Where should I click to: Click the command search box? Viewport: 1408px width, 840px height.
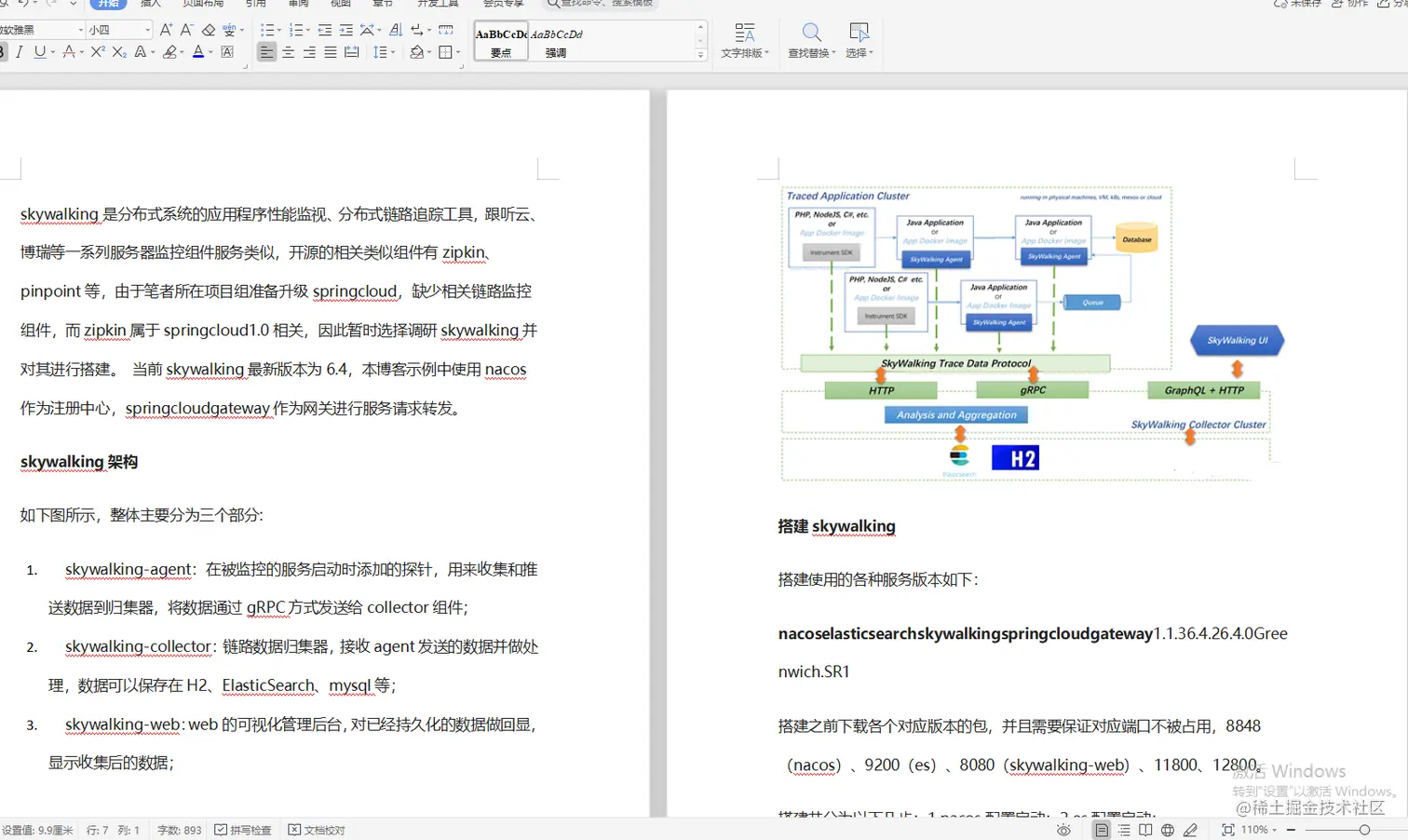coord(601,4)
